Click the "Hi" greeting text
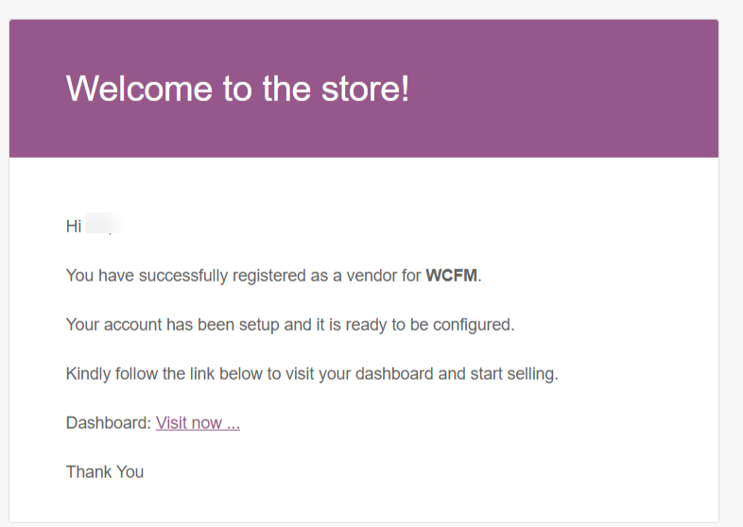This screenshot has width=743, height=527. point(74,227)
